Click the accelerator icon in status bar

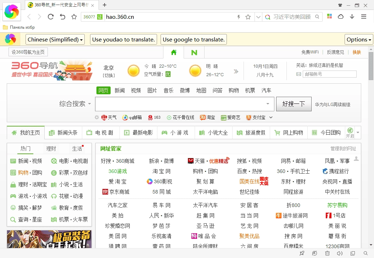click(x=314, y=253)
